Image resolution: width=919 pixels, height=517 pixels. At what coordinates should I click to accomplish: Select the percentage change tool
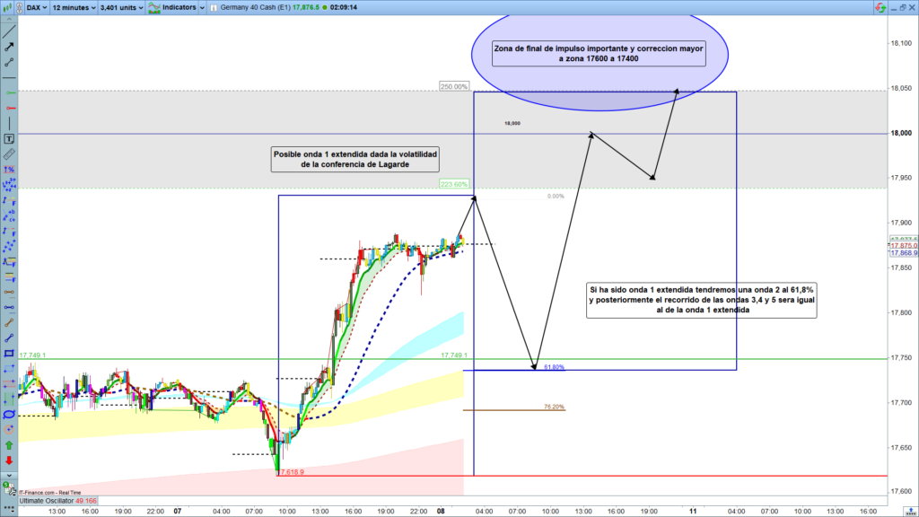pos(9,170)
